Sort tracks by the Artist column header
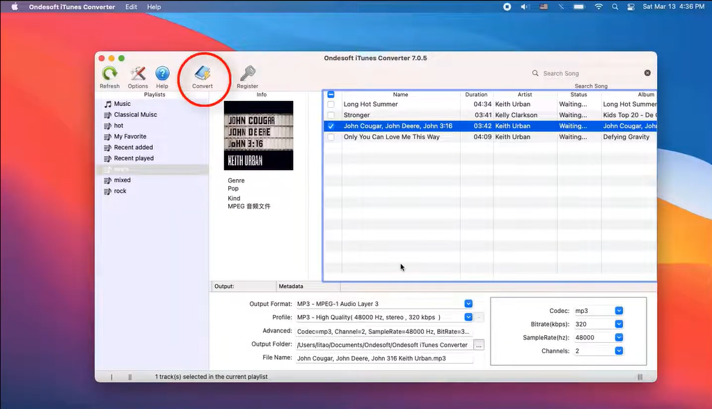 click(525, 95)
